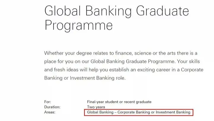214x121 pixels.
Task: Click the red-outlined Areas value text
Action: click(x=139, y=112)
